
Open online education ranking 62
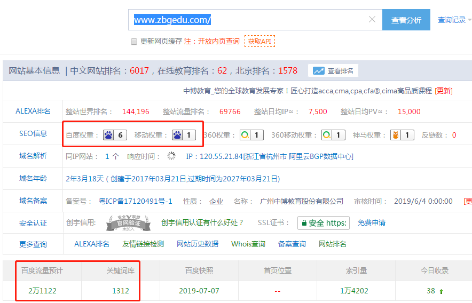222,71
